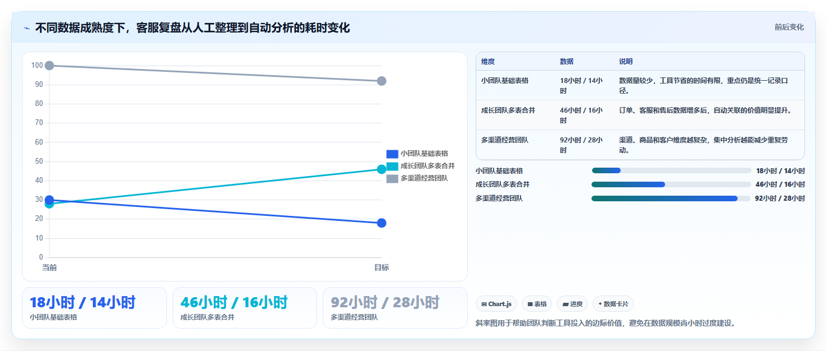Click 92小时 / 28小时 beside the progress bar
The width and height of the screenshot is (827, 351).
tap(780, 198)
